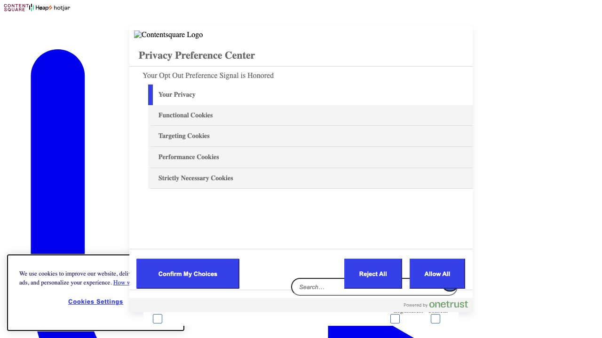This screenshot has width=602, height=338.
Task: Open Strictly Necessary Cookies section
Action: [196, 178]
